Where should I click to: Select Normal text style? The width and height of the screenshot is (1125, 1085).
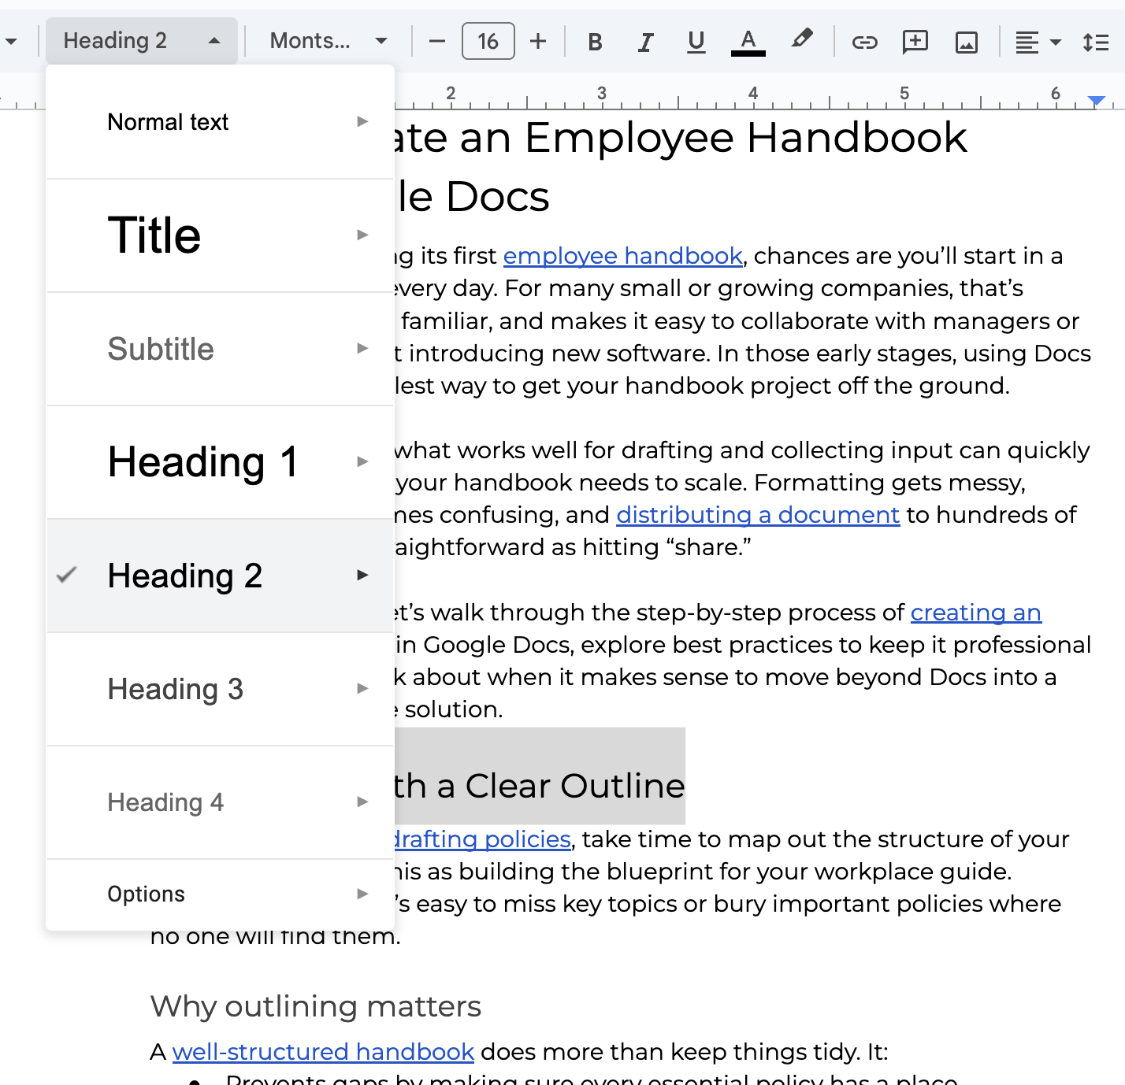coord(220,122)
